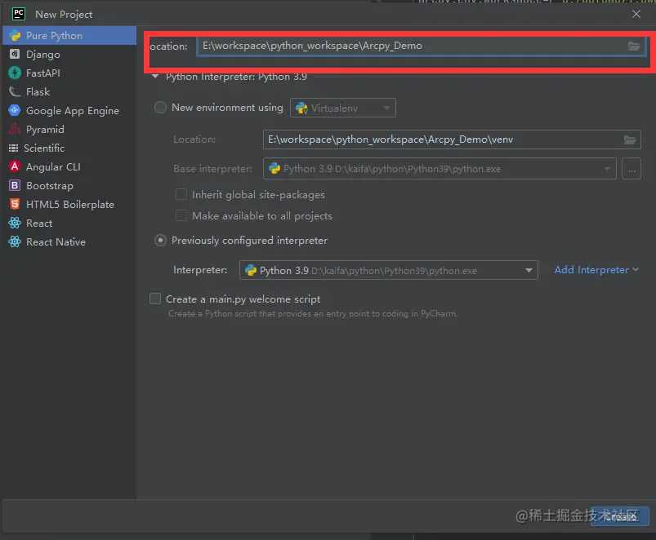Click the Bootstrap B icon
Image resolution: width=656 pixels, height=540 pixels.
click(x=15, y=185)
